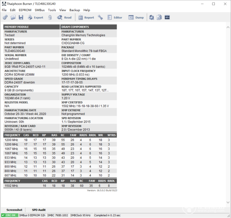
Task: Click the 667 MHz row in timing table
Action: pos(60,175)
